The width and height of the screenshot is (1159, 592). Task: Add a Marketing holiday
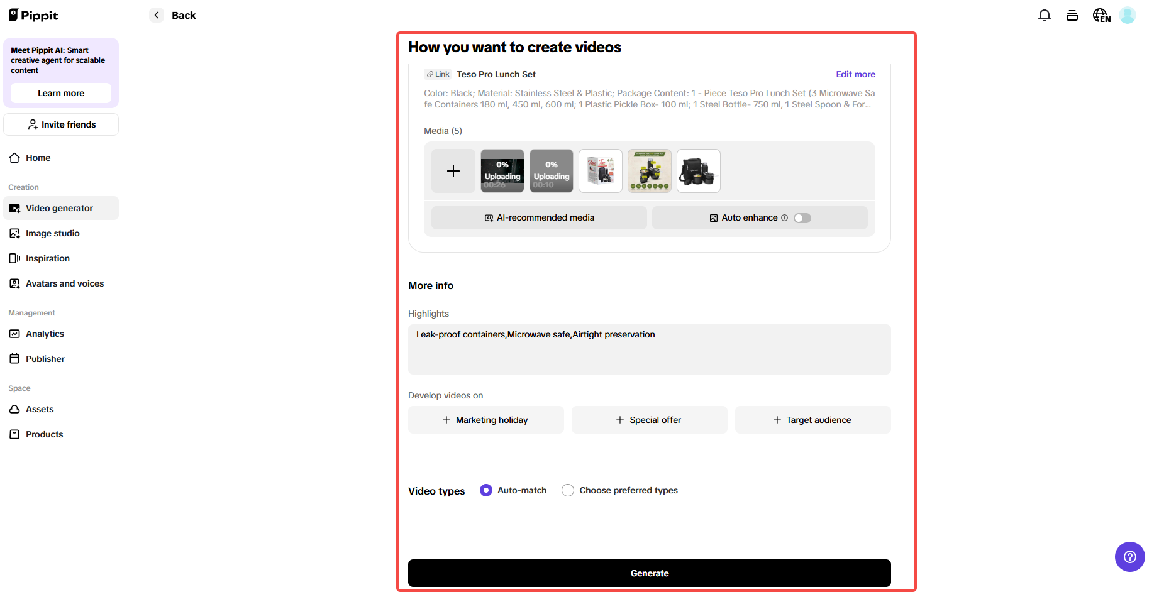click(486, 420)
